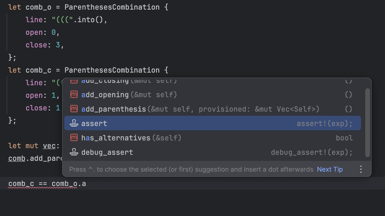
Task: Click the red-underlined comb_c identifier
Action: tap(18, 184)
